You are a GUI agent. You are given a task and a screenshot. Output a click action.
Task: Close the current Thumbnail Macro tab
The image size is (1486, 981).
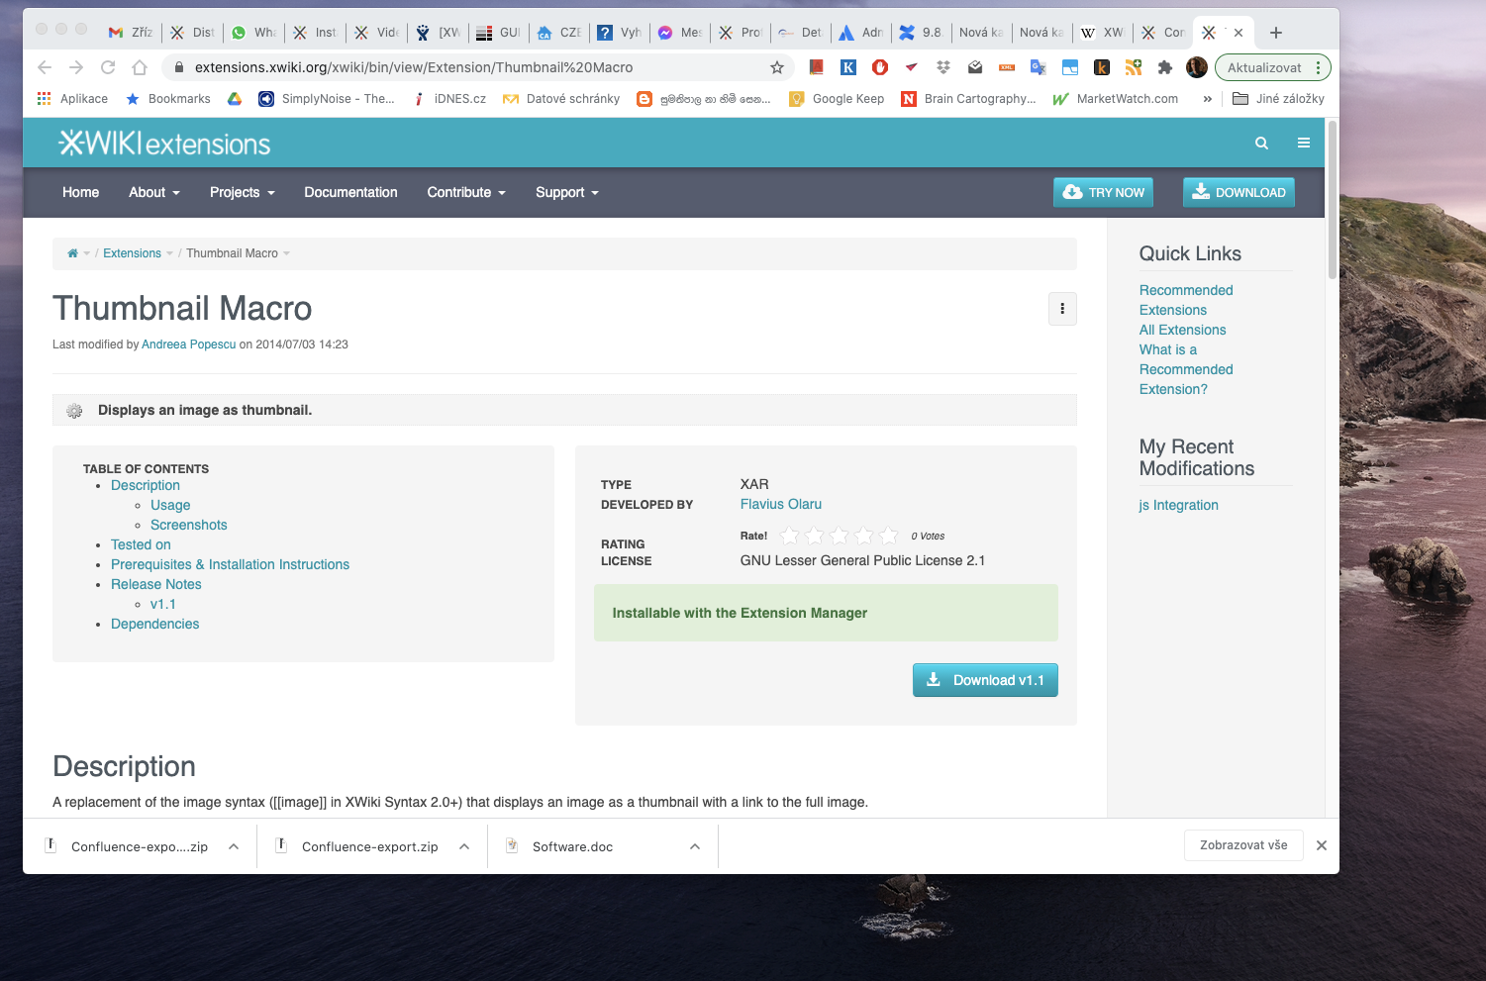[x=1238, y=33]
